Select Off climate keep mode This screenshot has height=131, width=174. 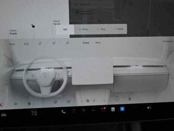point(65,29)
